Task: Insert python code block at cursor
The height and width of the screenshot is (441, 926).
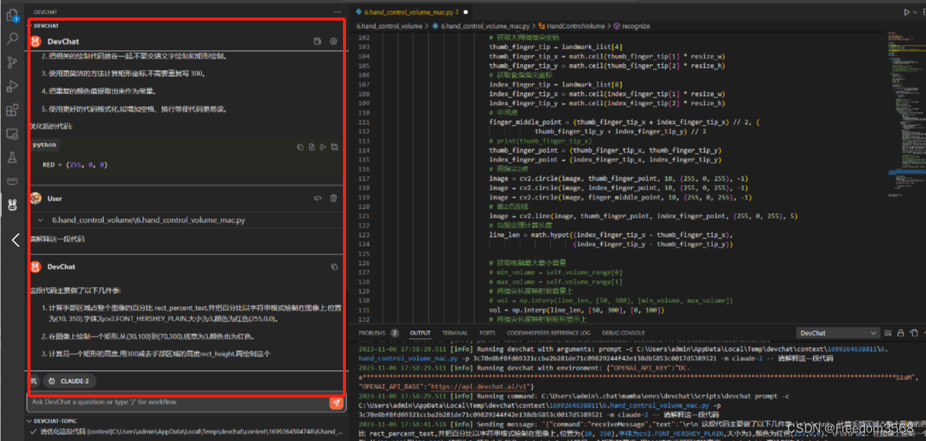Action: pos(323,146)
